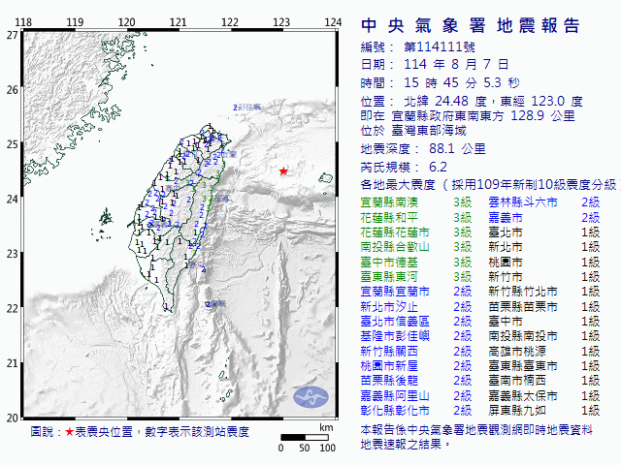Click the 雲林縣斗六市 station name

523,202
